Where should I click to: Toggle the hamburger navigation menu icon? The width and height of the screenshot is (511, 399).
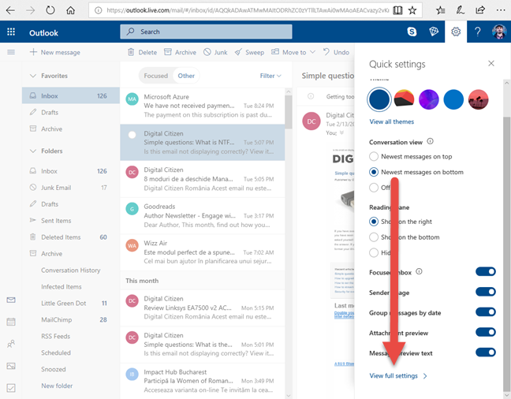click(x=11, y=52)
